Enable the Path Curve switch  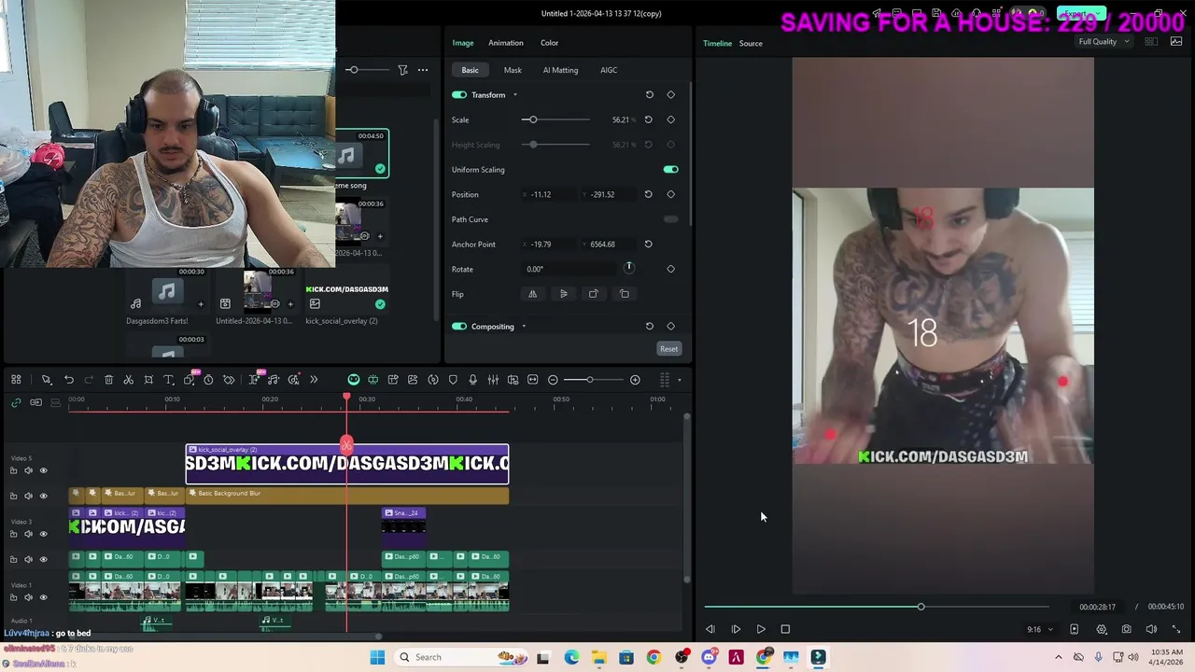(670, 219)
